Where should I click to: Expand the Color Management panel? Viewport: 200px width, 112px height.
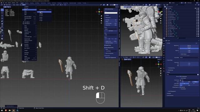[172, 91]
